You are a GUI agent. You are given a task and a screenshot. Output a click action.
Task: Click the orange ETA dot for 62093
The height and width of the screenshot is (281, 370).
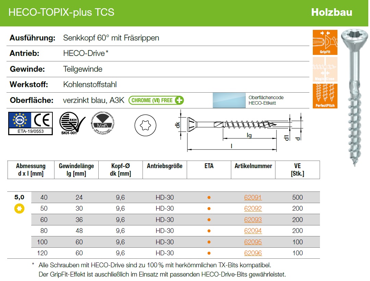pos(209,220)
